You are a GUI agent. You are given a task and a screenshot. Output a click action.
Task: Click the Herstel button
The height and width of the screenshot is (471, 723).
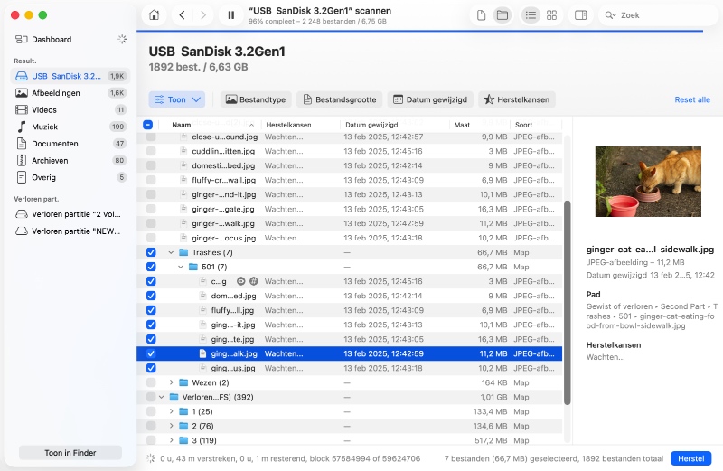pos(690,458)
